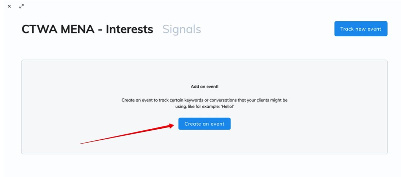Image resolution: width=401 pixels, height=177 pixels.
Task: Click 'CTWA MENA' in the page title
Action: pyautogui.click(x=58, y=29)
